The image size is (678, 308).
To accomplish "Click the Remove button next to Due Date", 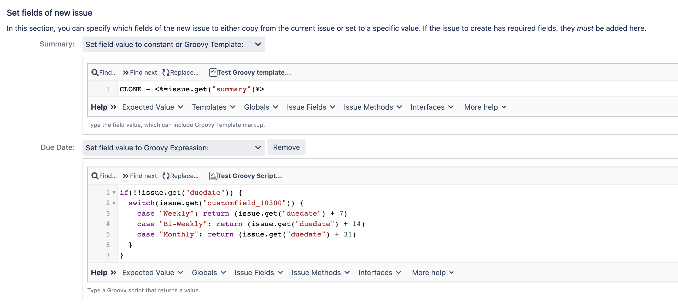I will [286, 147].
